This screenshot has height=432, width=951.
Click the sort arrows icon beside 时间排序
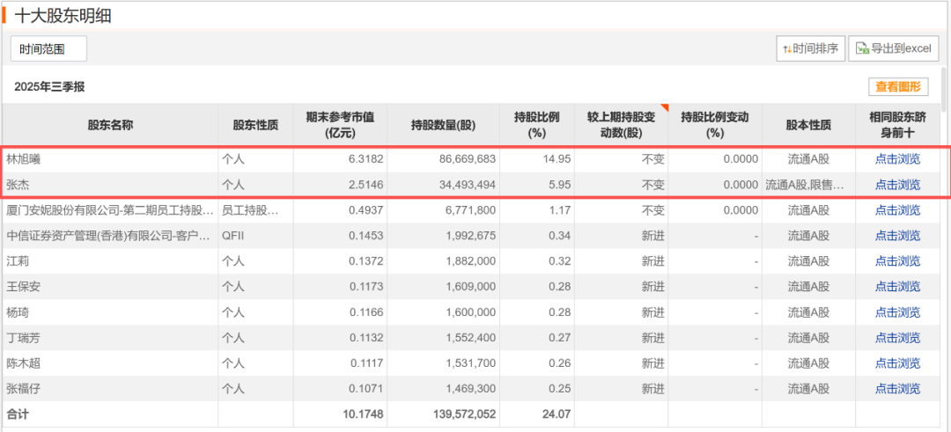(x=786, y=49)
